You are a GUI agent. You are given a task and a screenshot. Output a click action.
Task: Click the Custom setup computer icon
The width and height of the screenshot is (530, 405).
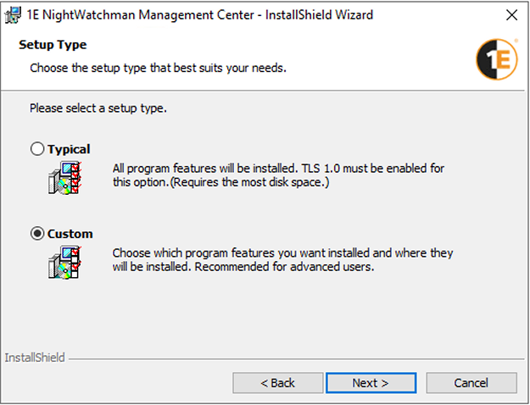click(64, 261)
